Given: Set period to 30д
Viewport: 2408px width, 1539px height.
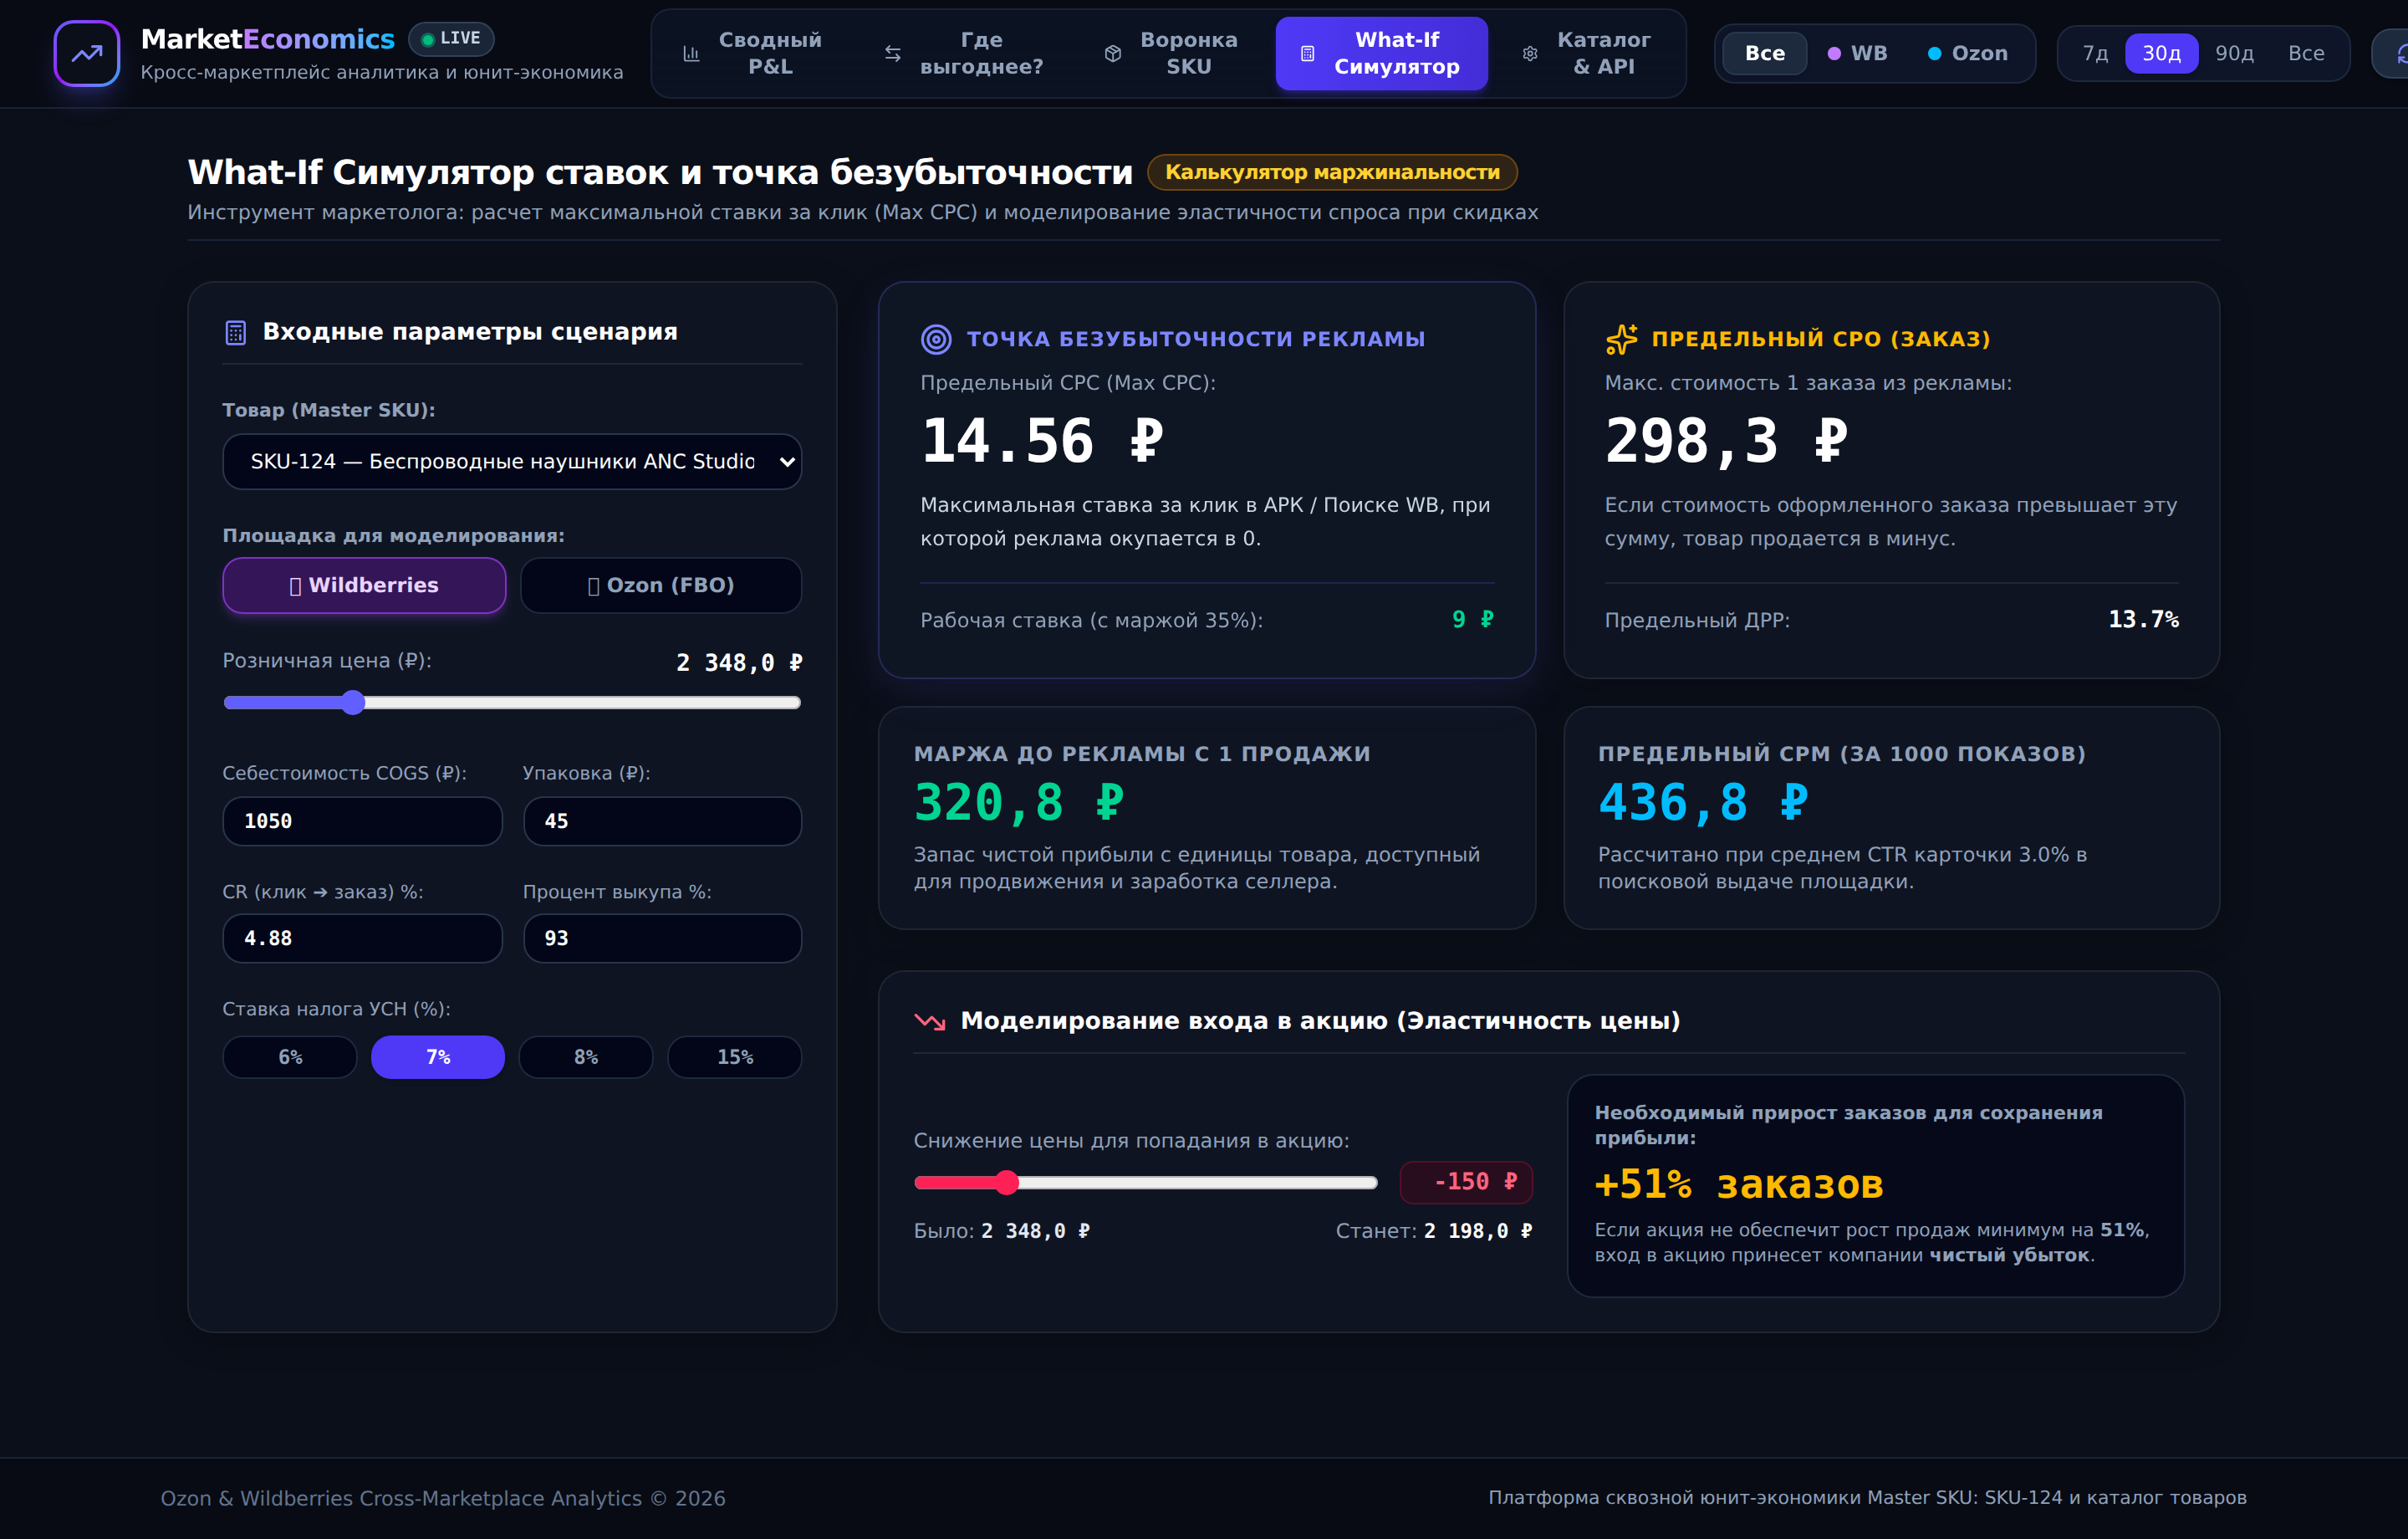Looking at the screenshot, I should pyautogui.click(x=2161, y=53).
